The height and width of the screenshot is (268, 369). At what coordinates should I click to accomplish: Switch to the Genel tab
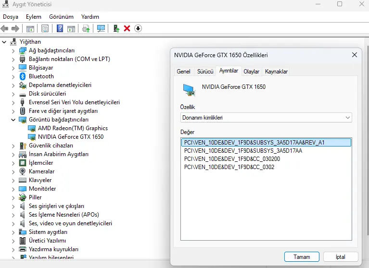(184, 72)
